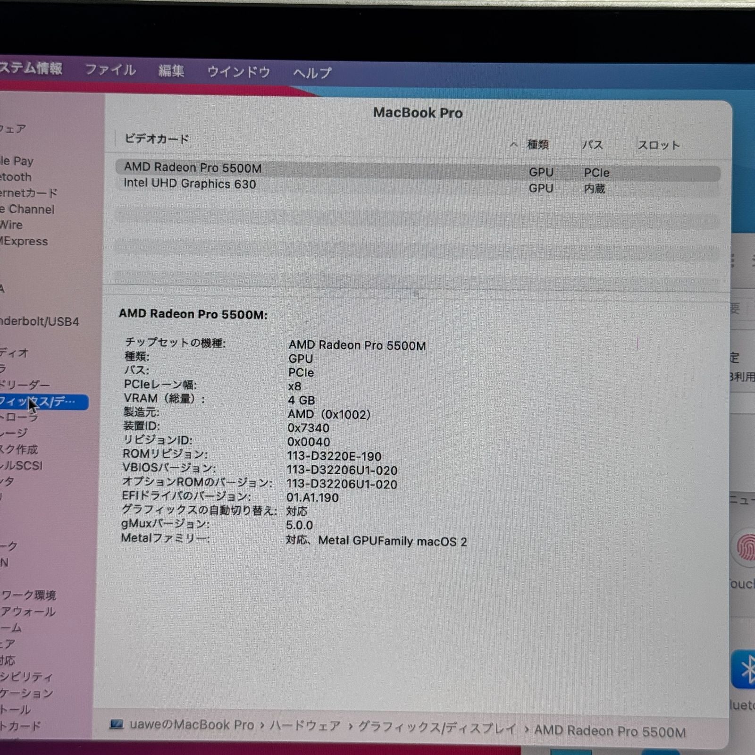The height and width of the screenshot is (755, 755).
Task: Click the computer icon in the path bar
Action: (117, 724)
